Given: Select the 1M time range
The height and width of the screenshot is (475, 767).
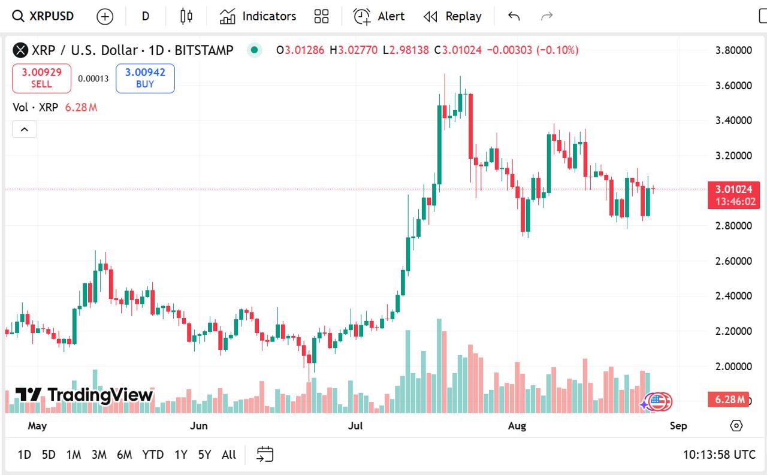Looking at the screenshot, I should pos(74,455).
